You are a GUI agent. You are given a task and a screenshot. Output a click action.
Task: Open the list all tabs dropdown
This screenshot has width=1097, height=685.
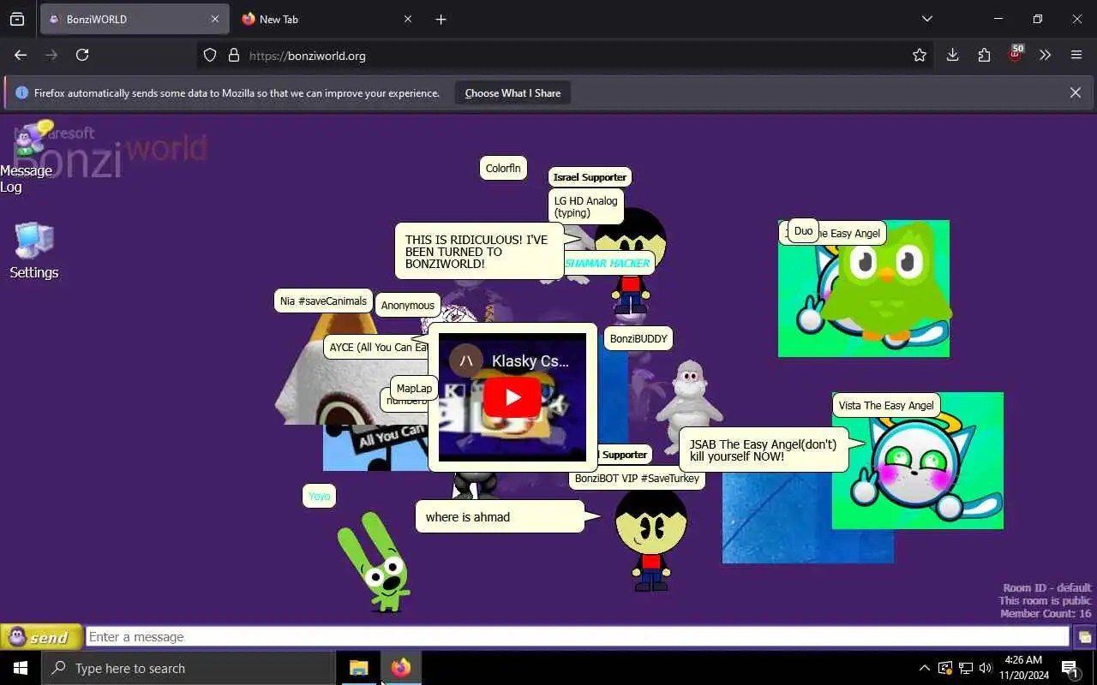(x=926, y=19)
